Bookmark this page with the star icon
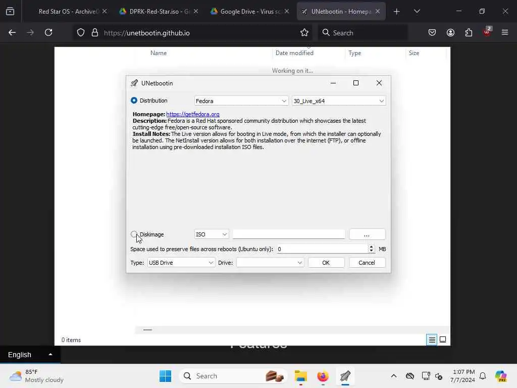This screenshot has height=388, width=517. tap(304, 33)
